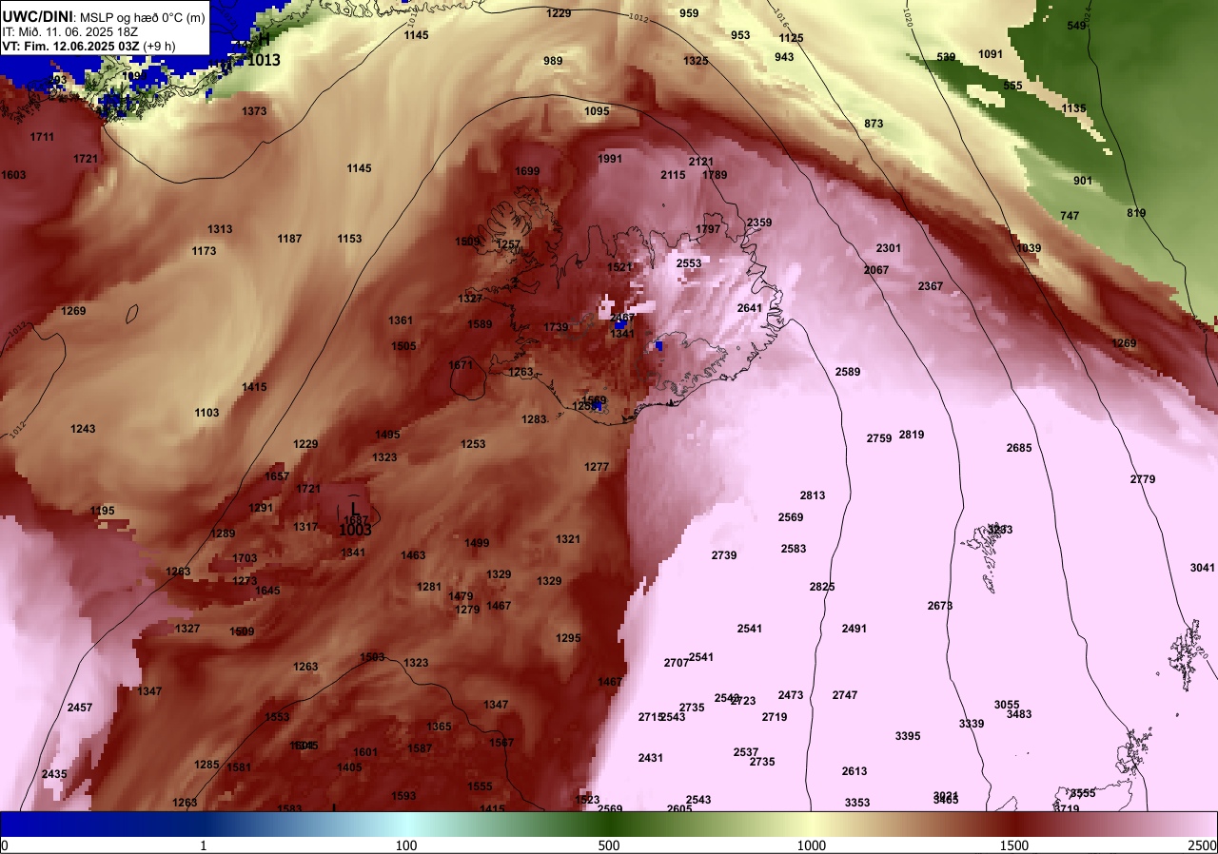Click the height value 1243
The image size is (1218, 854).
(83, 429)
